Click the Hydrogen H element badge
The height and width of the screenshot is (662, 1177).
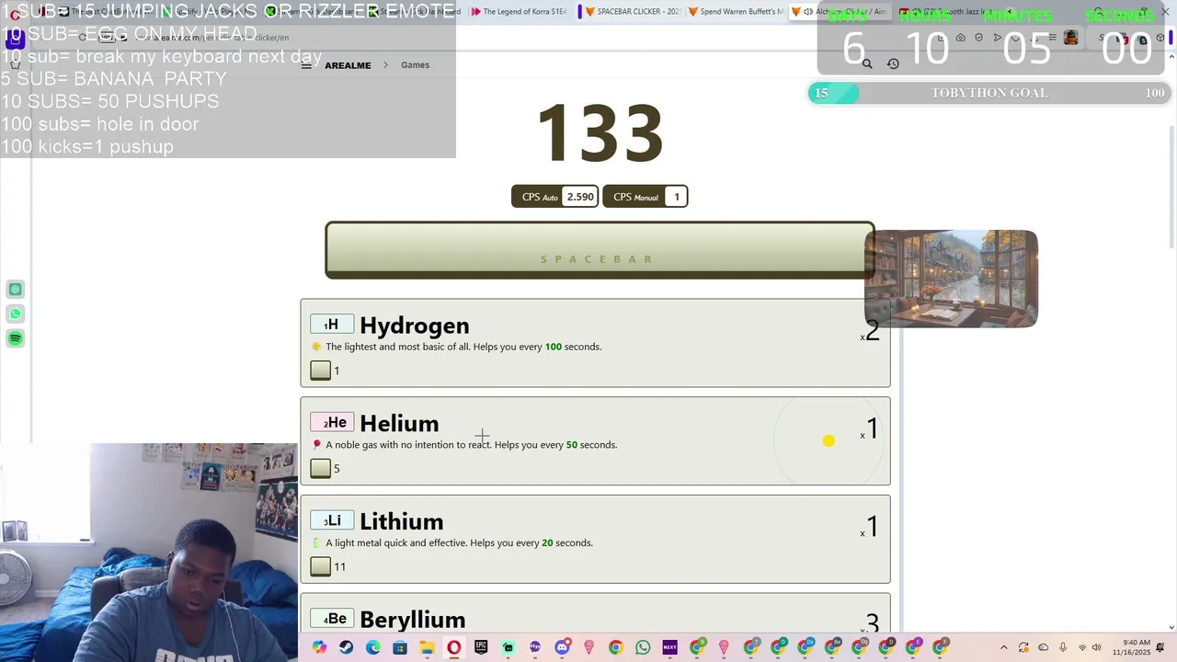pos(332,325)
